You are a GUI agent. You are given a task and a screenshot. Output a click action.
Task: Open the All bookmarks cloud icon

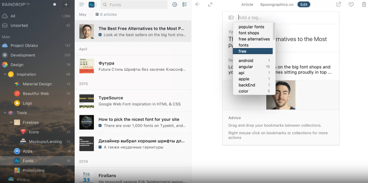[x=5, y=16]
